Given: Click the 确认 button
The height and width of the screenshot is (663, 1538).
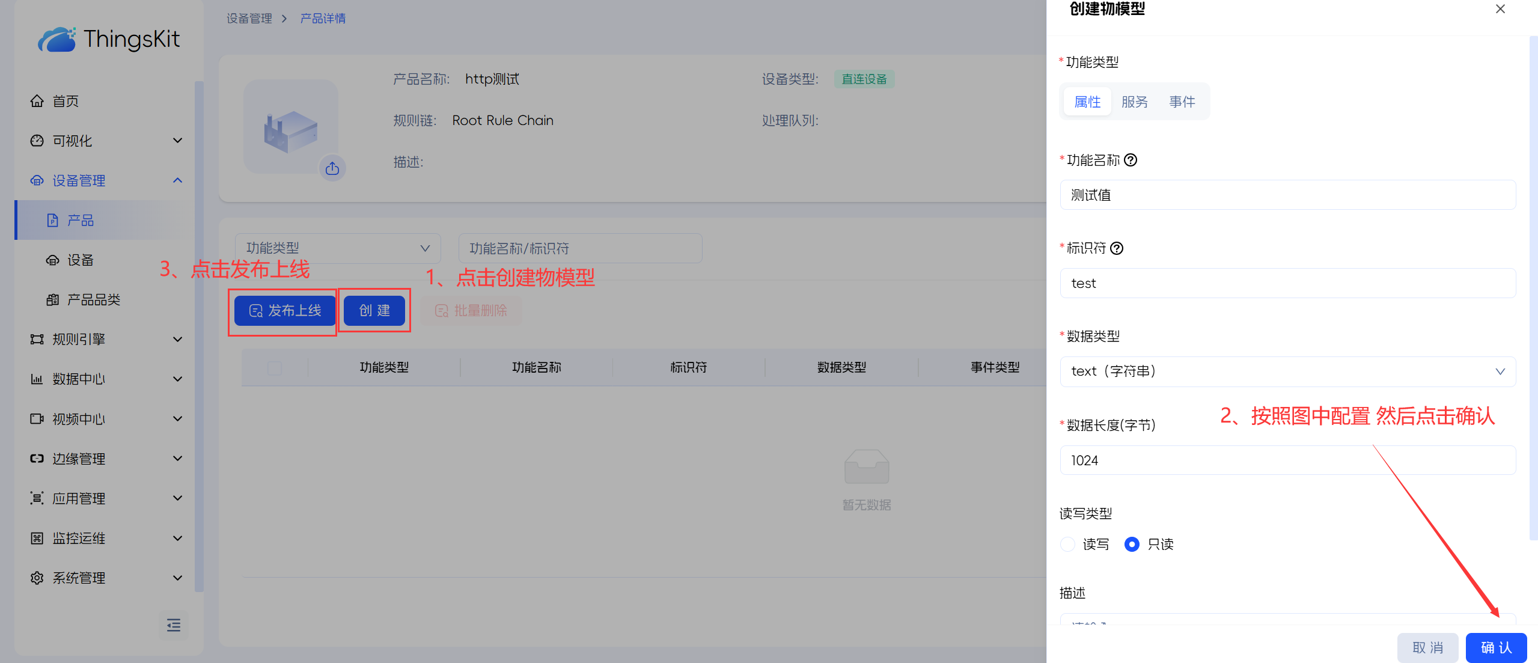Looking at the screenshot, I should tap(1495, 647).
